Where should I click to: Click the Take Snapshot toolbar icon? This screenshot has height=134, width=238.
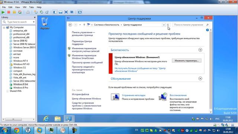(x=36, y=12)
